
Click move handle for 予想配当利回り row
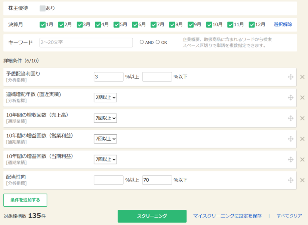coord(291,77)
